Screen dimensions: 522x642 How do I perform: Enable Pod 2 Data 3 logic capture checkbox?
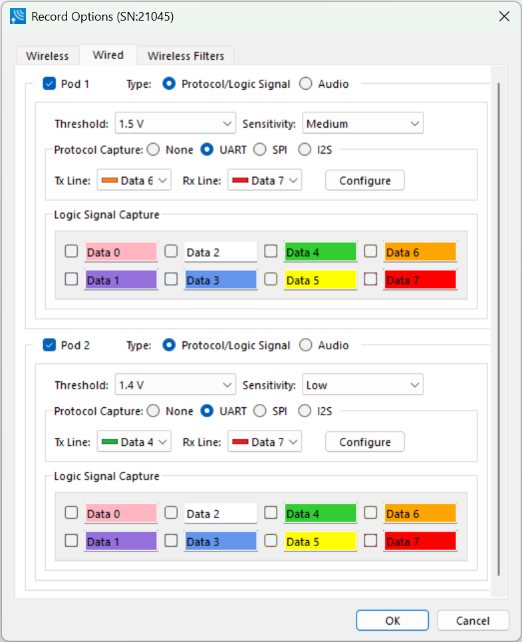[171, 540]
